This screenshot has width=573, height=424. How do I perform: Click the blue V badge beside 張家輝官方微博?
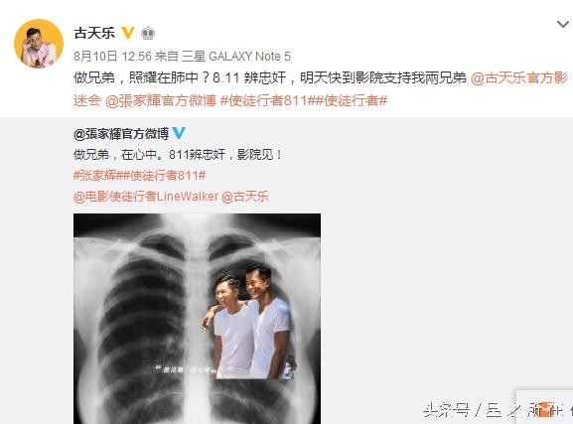click(179, 133)
